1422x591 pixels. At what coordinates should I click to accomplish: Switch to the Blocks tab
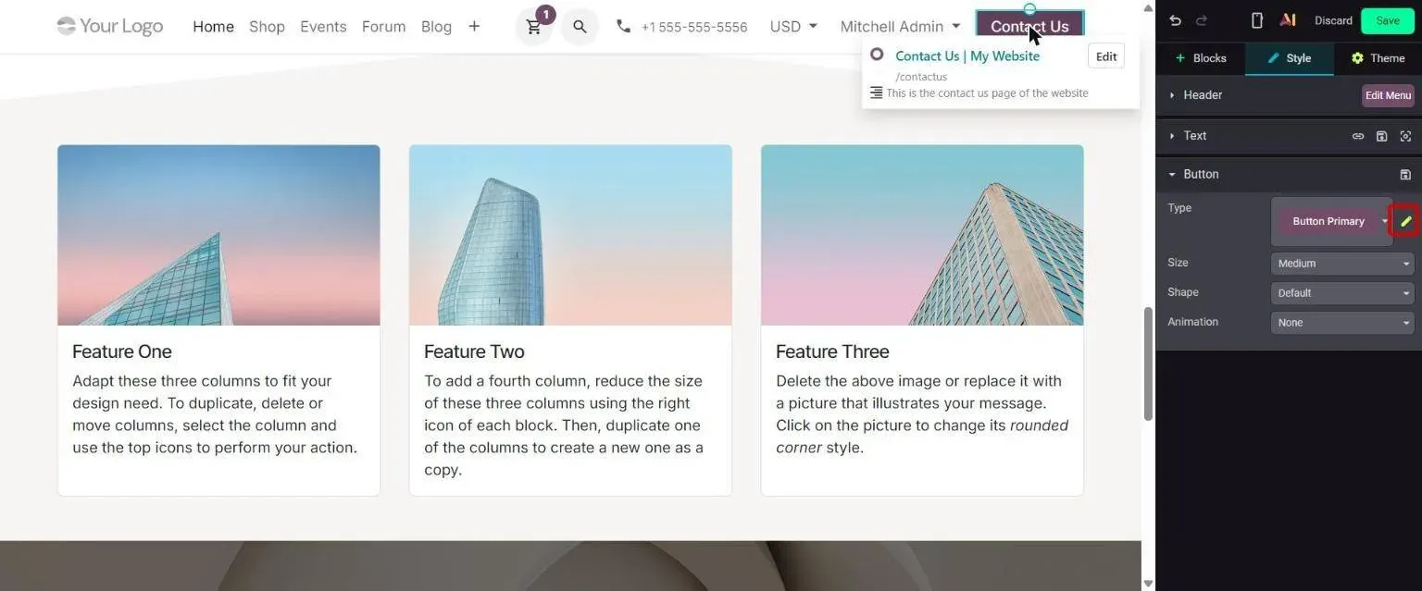tap(1201, 58)
